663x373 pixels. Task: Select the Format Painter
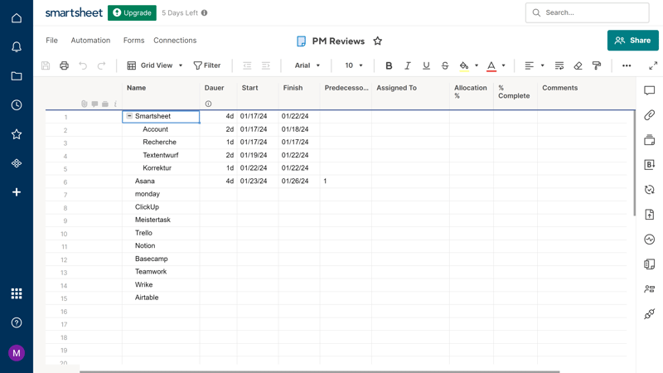[597, 65]
